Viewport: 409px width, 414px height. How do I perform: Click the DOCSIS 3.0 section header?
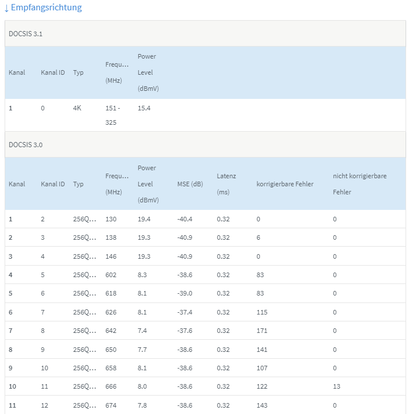pyautogui.click(x=26, y=145)
